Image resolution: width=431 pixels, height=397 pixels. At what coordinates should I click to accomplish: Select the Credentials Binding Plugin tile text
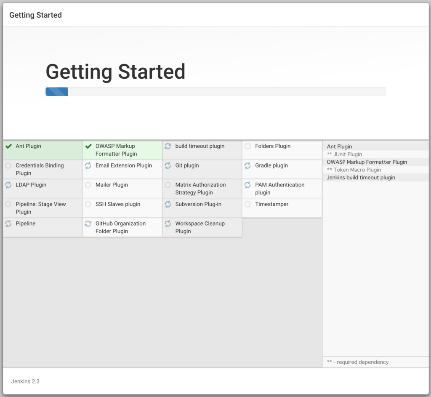[x=40, y=169]
